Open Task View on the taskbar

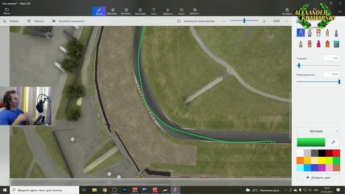click(84, 190)
